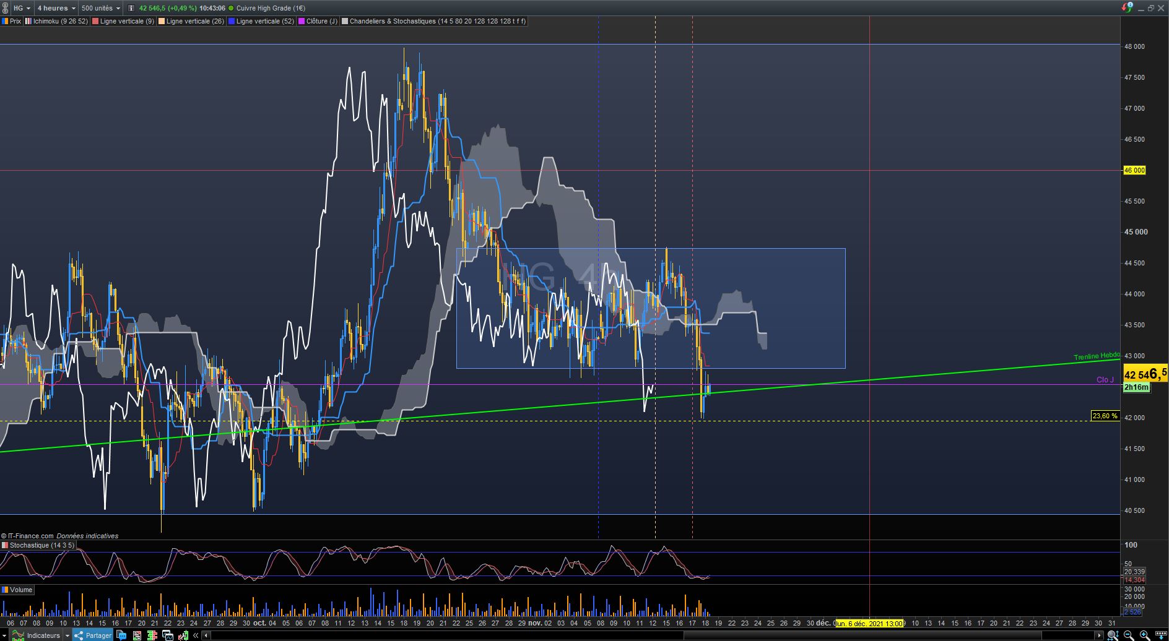Open the Ichimoku (9 26 52) indicator settings
Viewport: 1169px width, 641px height.
57,21
